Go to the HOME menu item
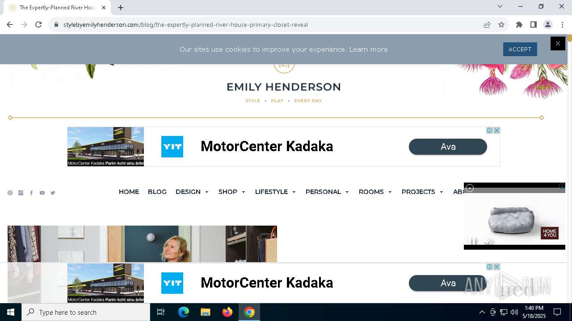The height and width of the screenshot is (321, 572). coord(129,192)
